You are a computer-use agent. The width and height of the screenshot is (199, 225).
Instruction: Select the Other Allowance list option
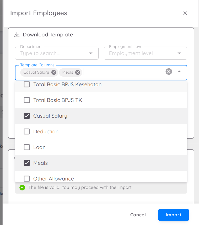[x=53, y=179]
